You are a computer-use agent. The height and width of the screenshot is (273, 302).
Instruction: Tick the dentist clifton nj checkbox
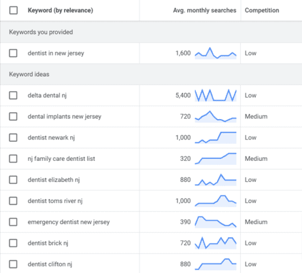(13, 264)
